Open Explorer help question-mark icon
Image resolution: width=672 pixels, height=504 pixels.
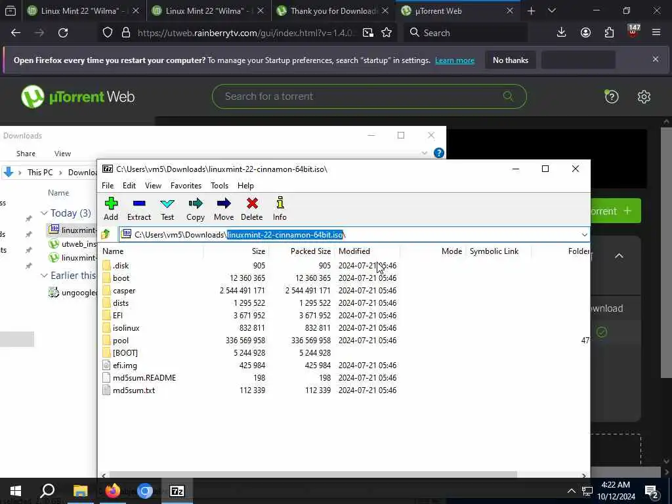click(438, 153)
